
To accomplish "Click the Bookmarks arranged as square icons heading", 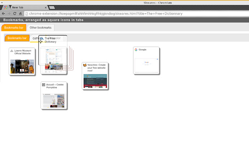I will (43, 20).
